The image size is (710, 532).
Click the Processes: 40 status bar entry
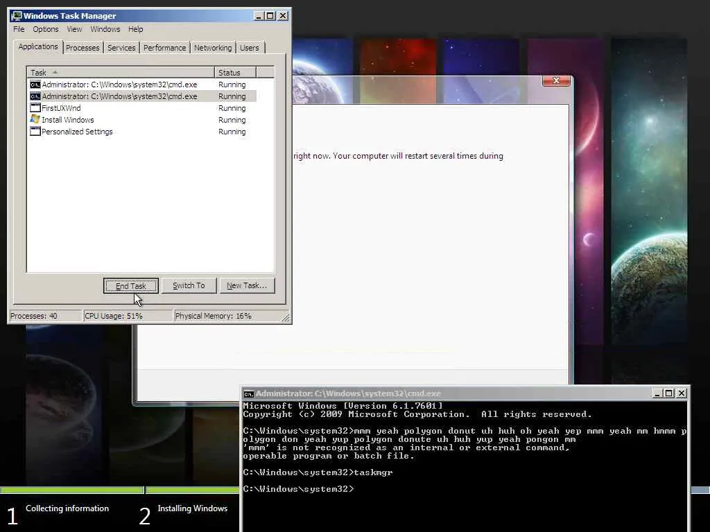coord(45,316)
